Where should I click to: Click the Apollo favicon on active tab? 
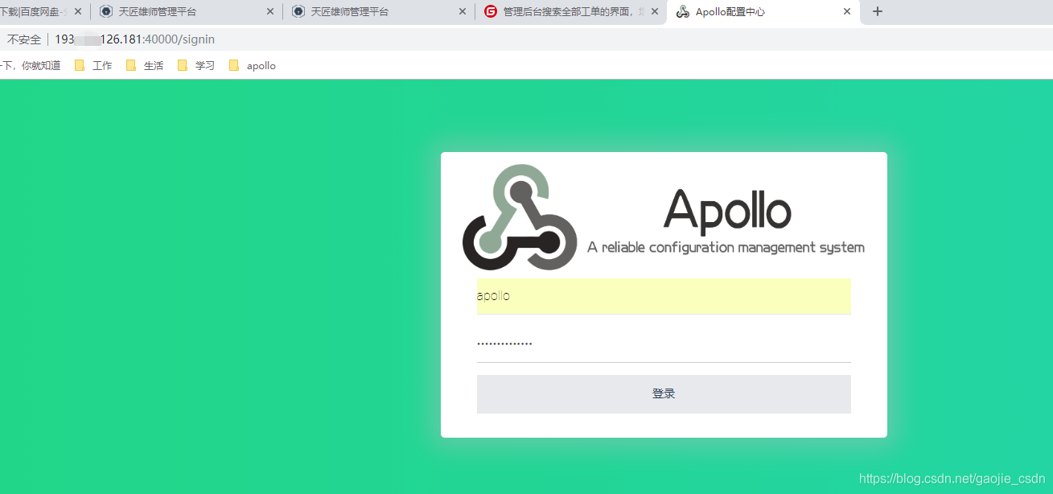(x=683, y=12)
